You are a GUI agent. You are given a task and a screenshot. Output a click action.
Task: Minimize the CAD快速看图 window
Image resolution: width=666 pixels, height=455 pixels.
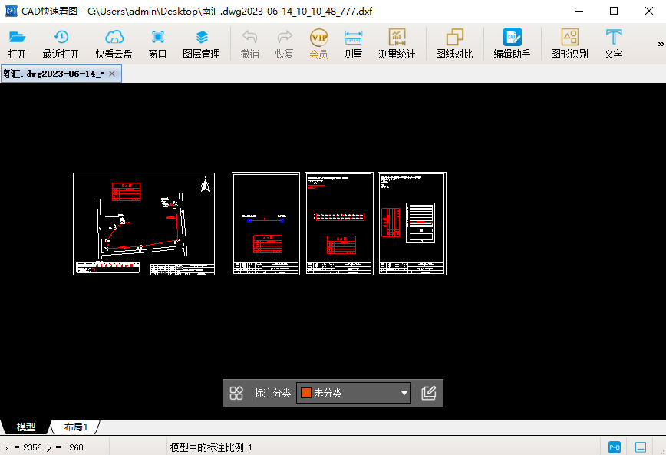579,11
